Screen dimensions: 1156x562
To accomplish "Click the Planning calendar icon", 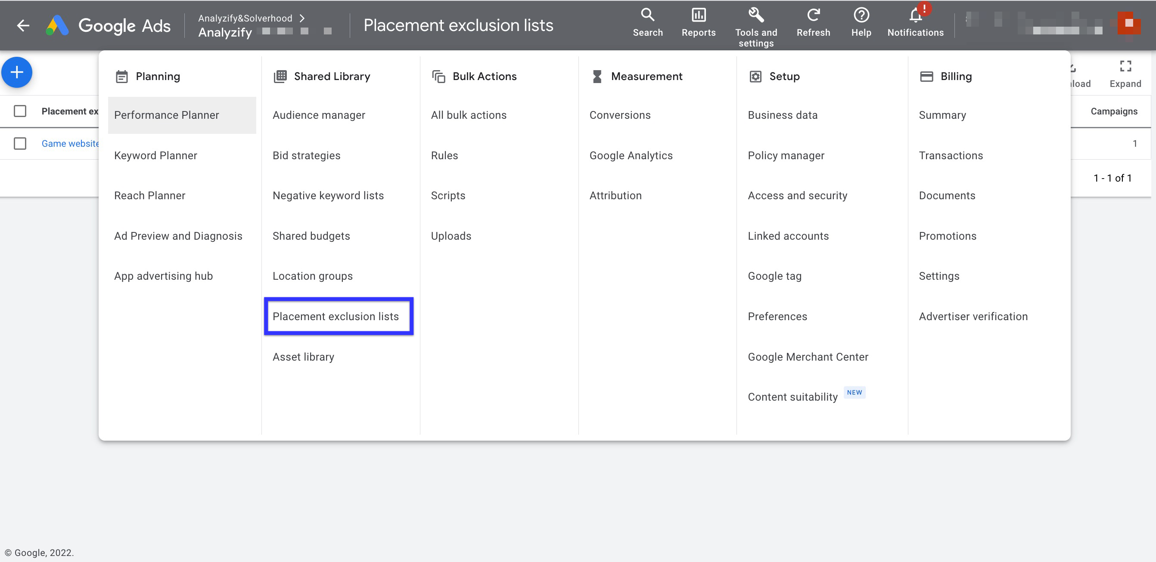I will (x=121, y=77).
